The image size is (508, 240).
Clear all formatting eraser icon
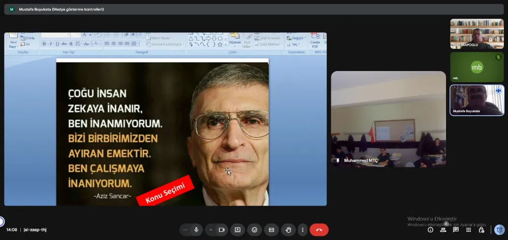tap(99, 35)
